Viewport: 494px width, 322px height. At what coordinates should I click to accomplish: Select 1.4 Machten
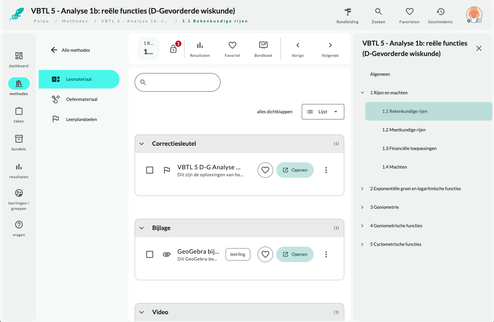pos(395,167)
